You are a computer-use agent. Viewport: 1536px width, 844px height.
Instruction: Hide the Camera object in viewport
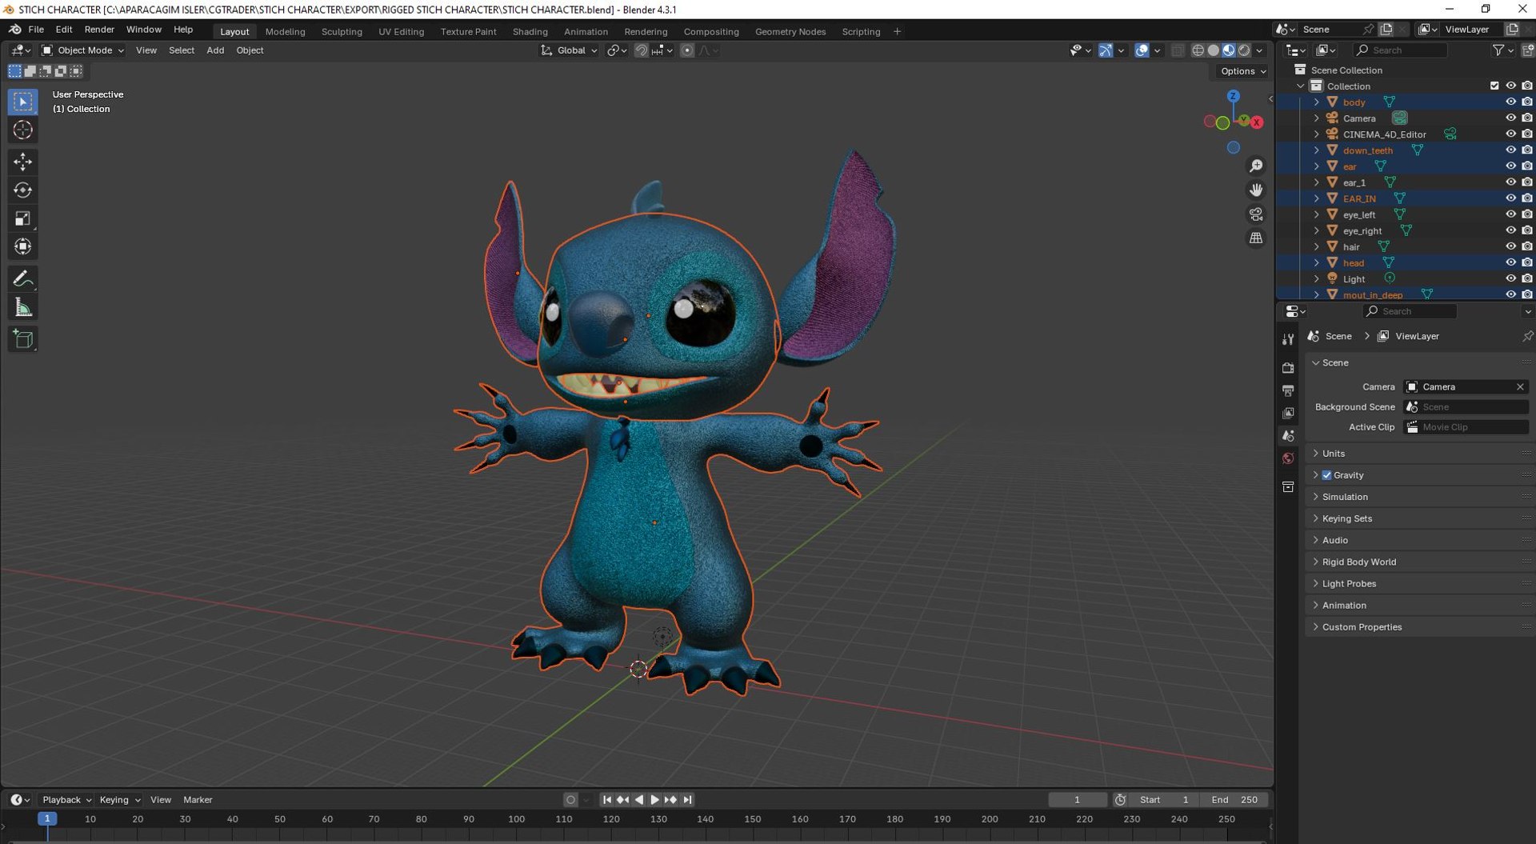[1510, 118]
